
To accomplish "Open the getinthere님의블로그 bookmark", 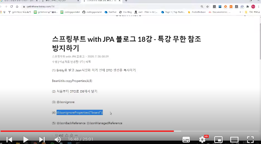I will [46, 12].
